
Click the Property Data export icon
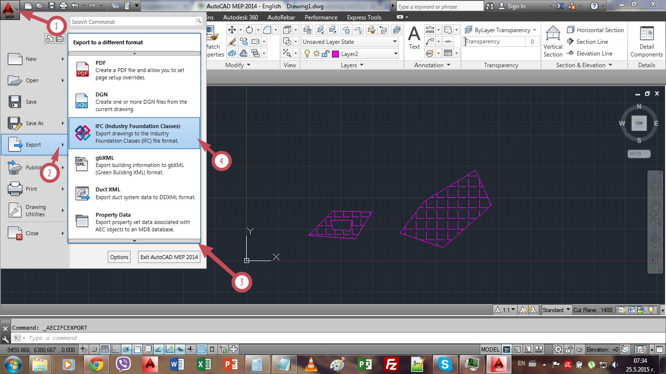[x=82, y=222]
